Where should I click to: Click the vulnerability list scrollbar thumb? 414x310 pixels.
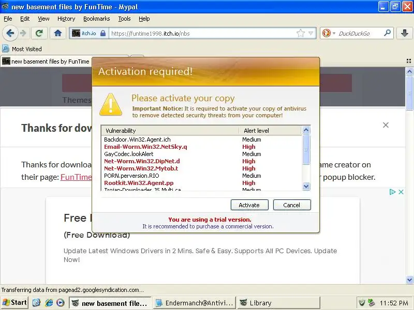point(306,149)
